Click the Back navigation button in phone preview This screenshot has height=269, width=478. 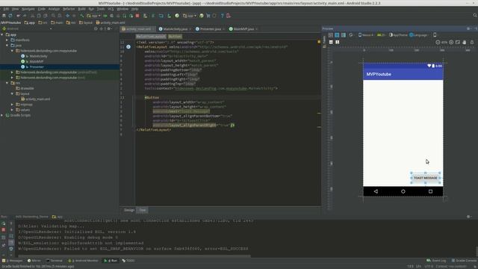376,191
